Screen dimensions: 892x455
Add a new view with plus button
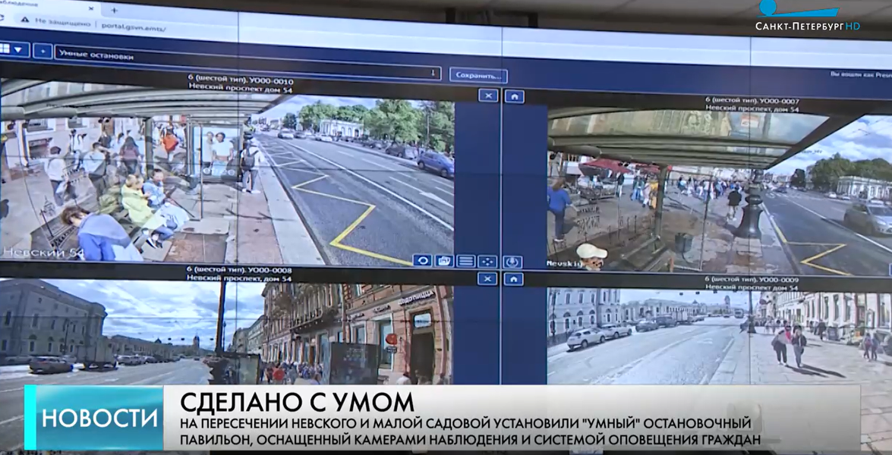coord(42,51)
